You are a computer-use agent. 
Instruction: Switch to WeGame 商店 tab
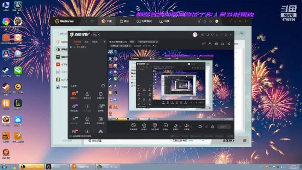[125, 21]
